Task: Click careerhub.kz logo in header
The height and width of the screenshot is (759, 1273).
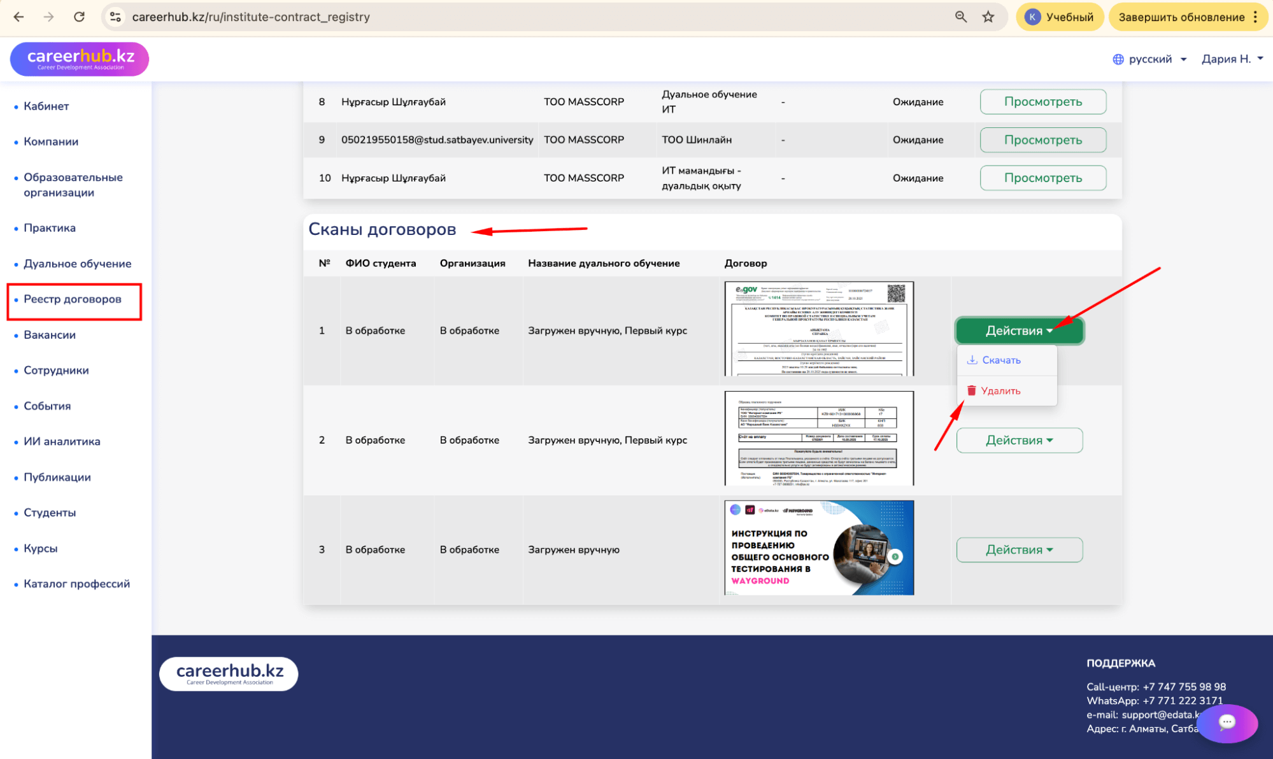Action: point(80,59)
